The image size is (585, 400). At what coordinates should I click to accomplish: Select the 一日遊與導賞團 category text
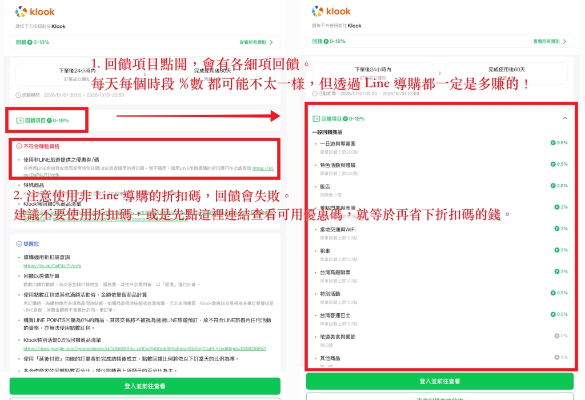[x=338, y=143]
